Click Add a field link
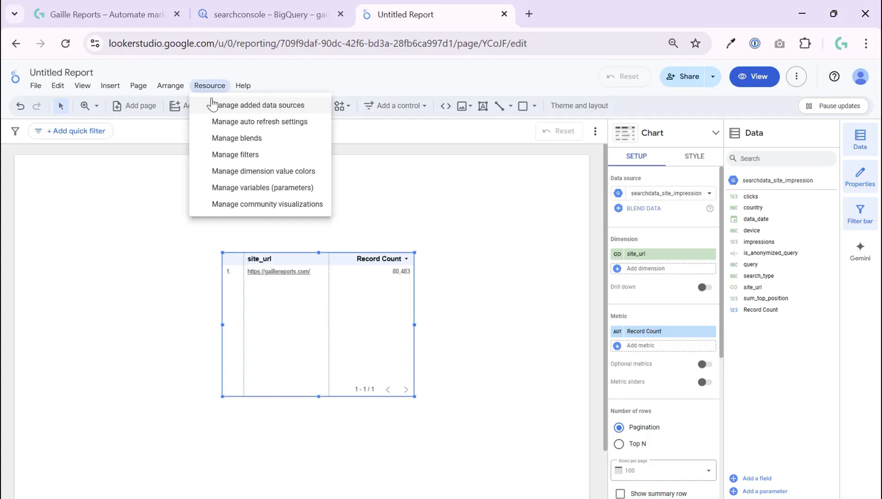 (x=756, y=479)
